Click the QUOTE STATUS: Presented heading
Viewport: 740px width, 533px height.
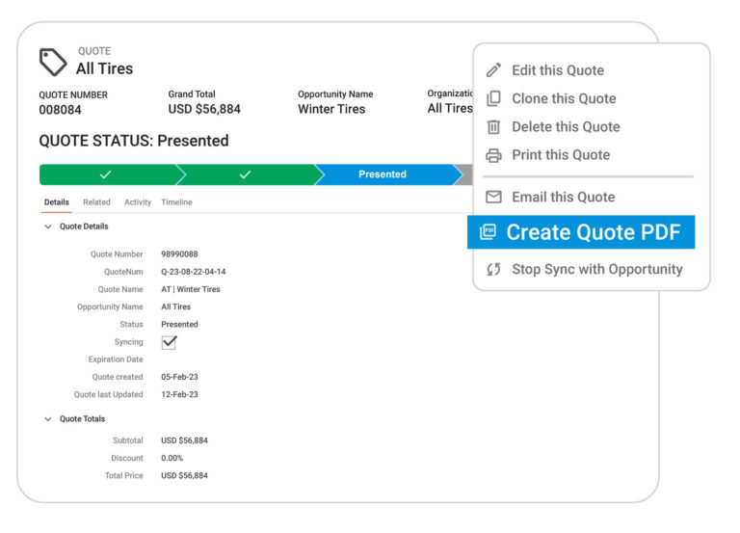click(x=134, y=141)
